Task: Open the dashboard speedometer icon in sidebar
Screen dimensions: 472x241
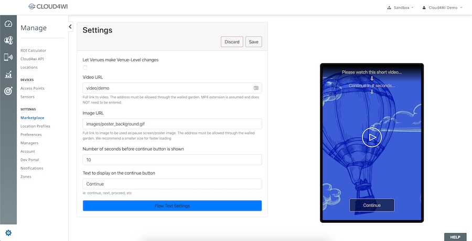Action: click(8, 24)
